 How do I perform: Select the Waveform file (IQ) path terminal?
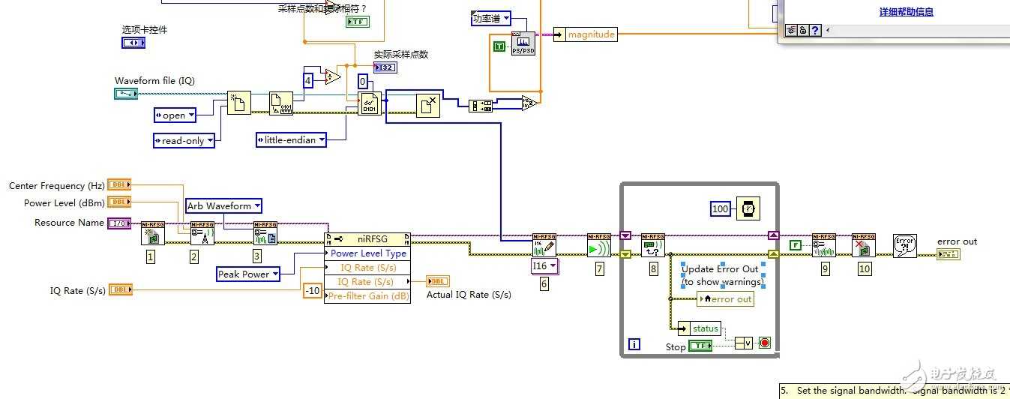126,93
